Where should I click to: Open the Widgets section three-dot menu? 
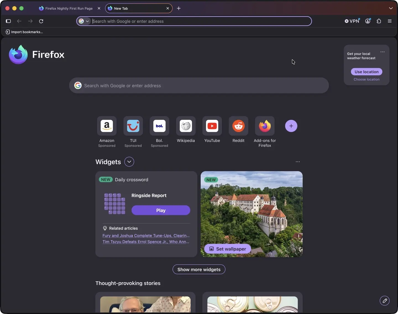coord(298,162)
